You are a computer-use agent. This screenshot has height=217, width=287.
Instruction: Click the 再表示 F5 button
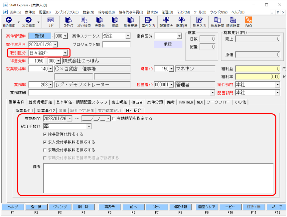pos(109,207)
